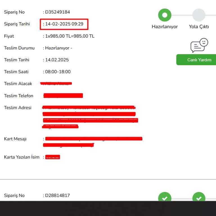Click the Teslim Tarihi label

pos(17,60)
